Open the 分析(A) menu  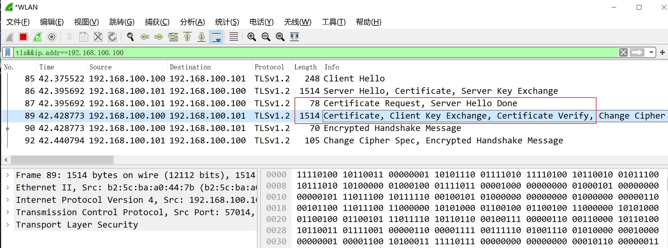(x=192, y=22)
